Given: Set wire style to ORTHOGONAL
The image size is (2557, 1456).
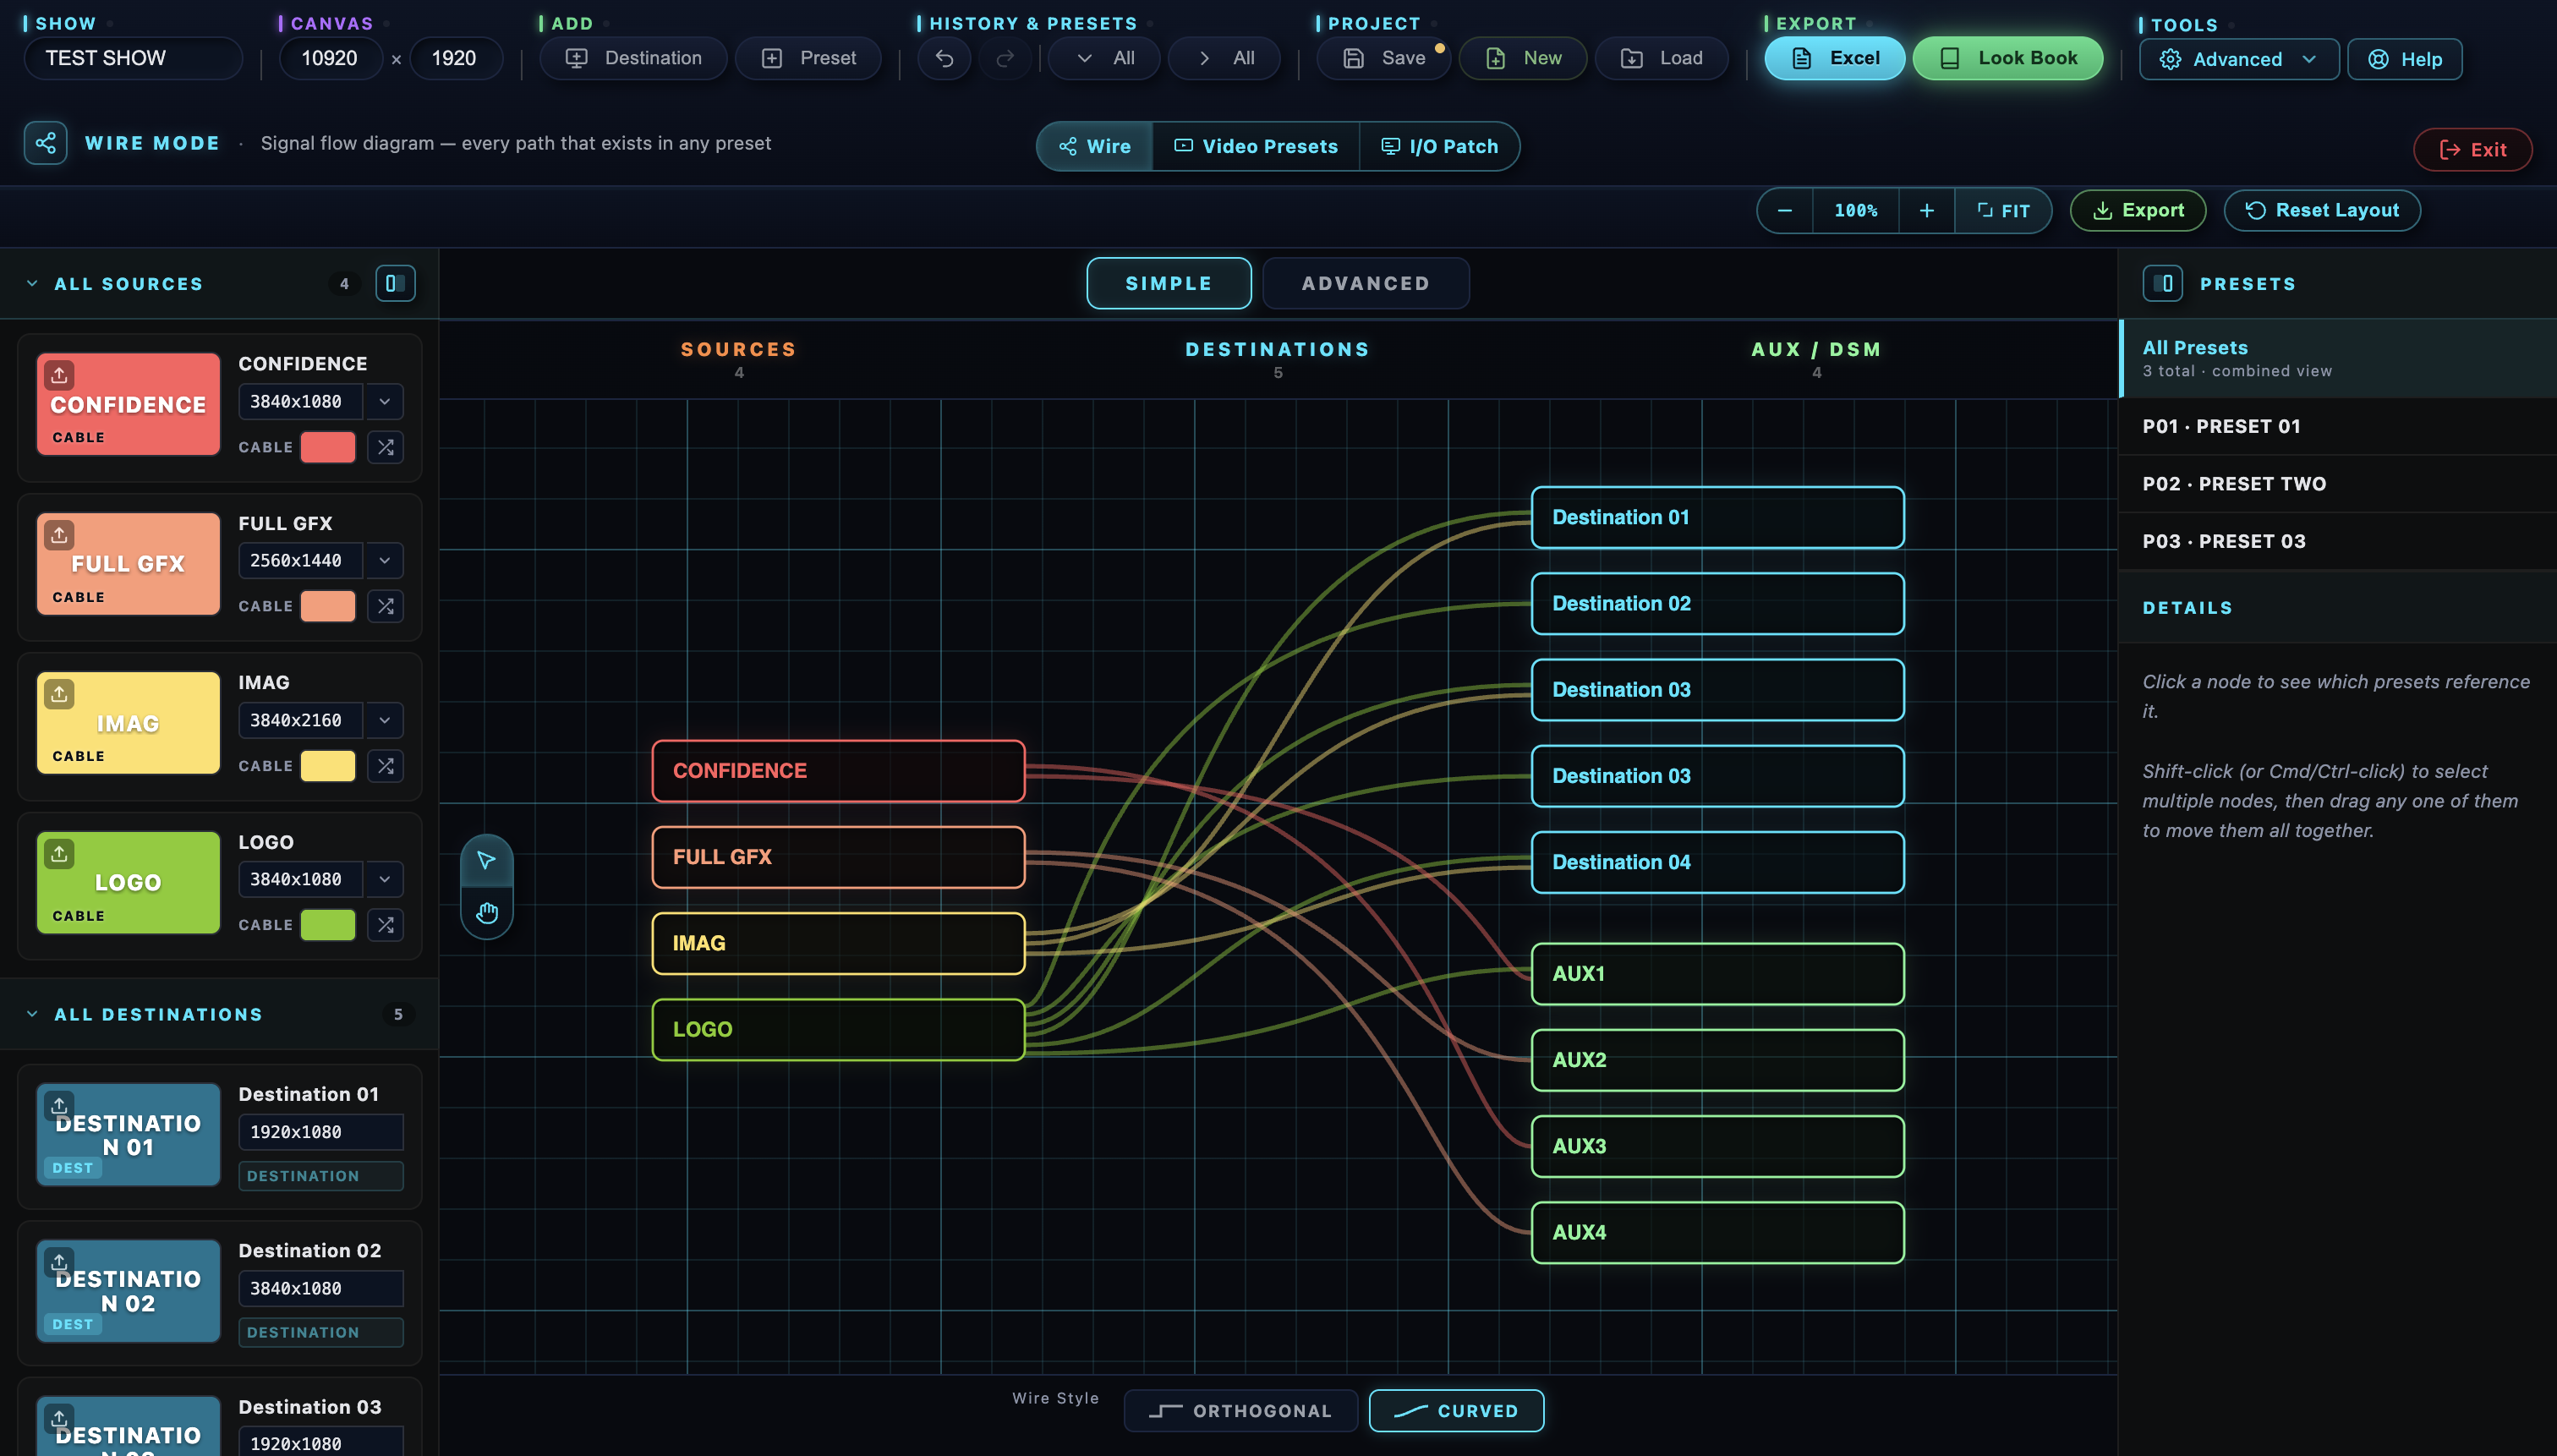Looking at the screenshot, I should [1240, 1410].
